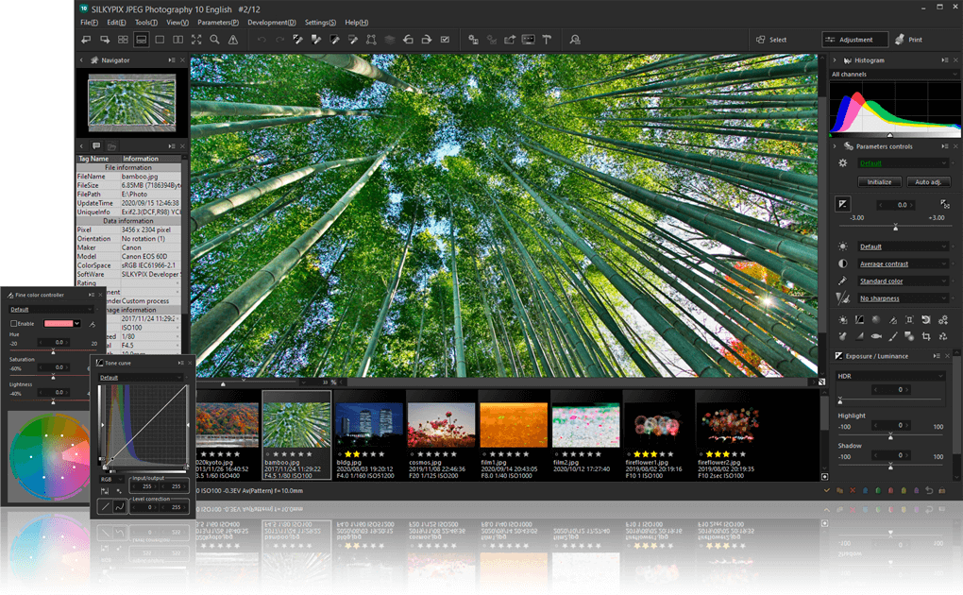
Task: Select the smooth curve mode in Tone curve
Action: (x=119, y=506)
